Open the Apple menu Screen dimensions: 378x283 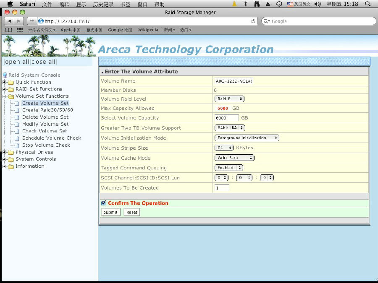tap(10, 4)
